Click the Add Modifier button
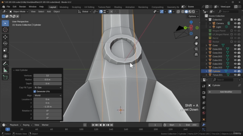The width and height of the screenshot is (243, 136). point(224,92)
